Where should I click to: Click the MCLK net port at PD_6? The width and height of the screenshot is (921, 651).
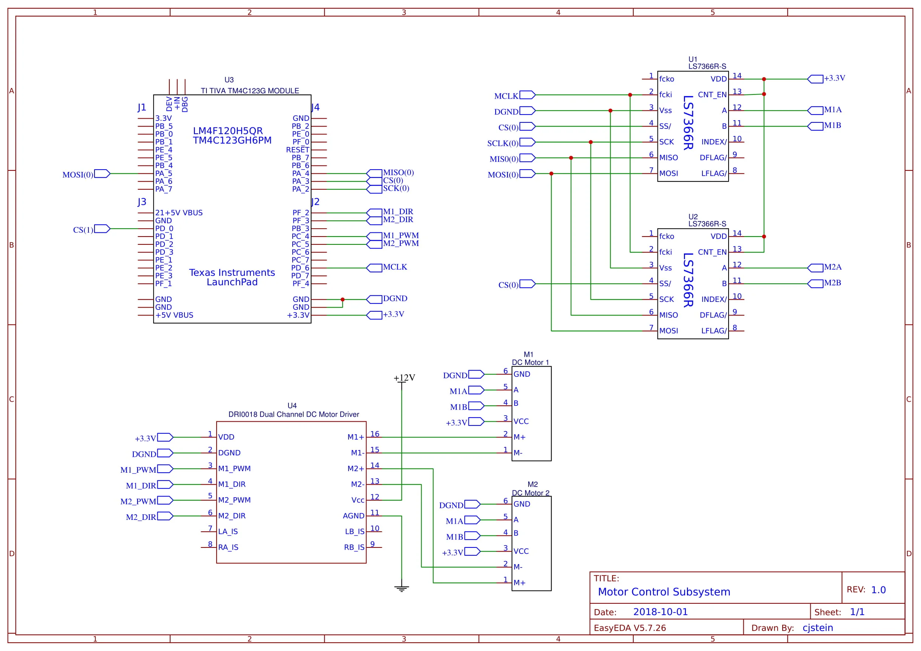387,268
